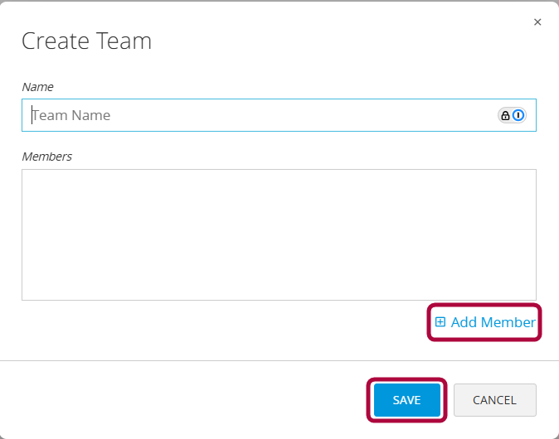Dismiss the dialog using the top-right X
Image resolution: width=559 pixels, height=439 pixels.
coord(537,22)
